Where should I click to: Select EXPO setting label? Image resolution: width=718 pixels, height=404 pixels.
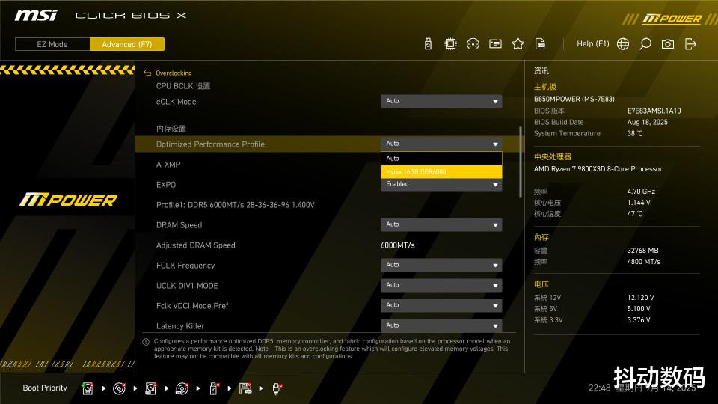pos(166,185)
